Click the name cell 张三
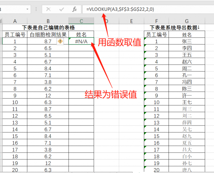Image resolution: width=214 pixels, height=173 pixels. click(x=187, y=41)
